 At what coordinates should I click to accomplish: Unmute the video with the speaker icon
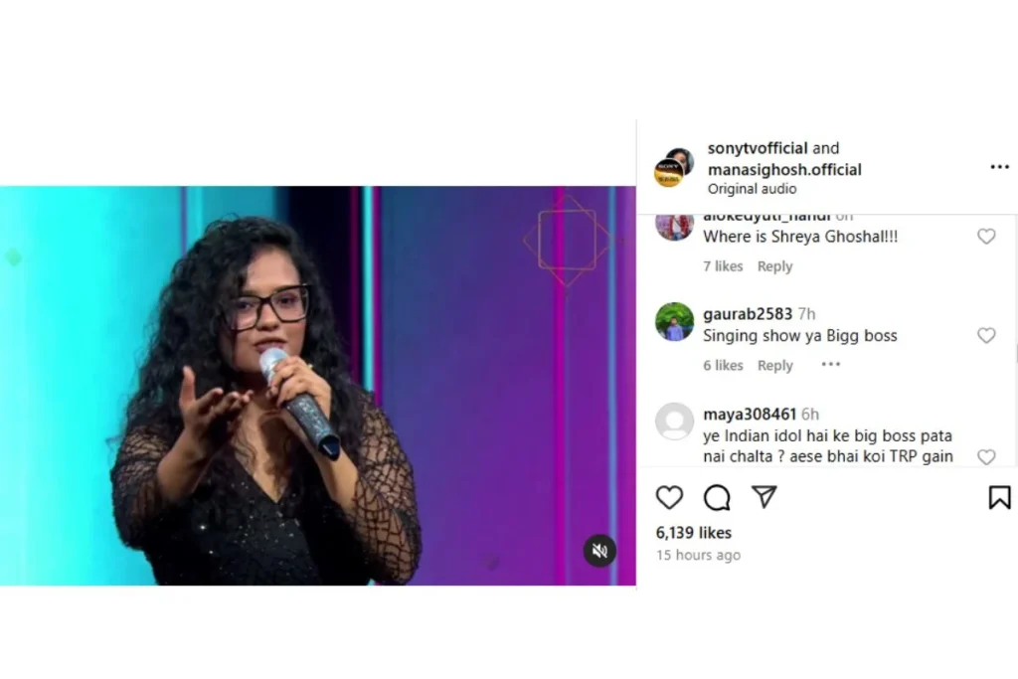coord(599,551)
